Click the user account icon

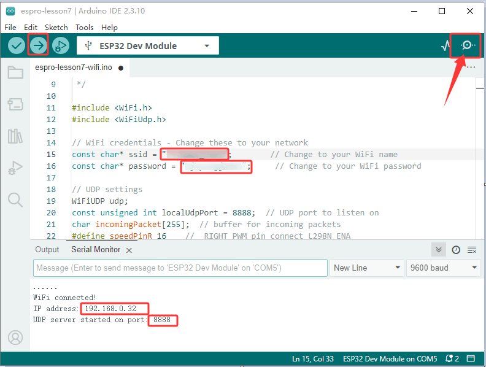(15, 338)
